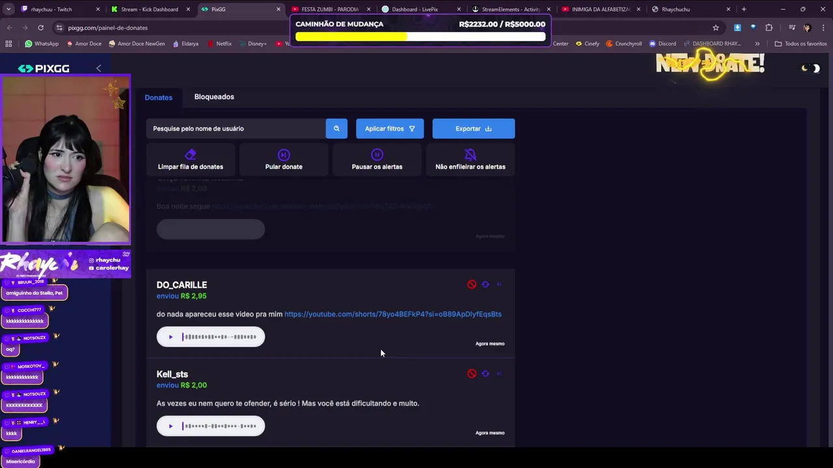The image size is (833, 468).
Task: Open a new browser tab
Action: click(x=744, y=9)
